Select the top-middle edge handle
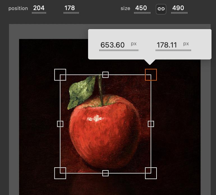The width and height of the screenshot is (216, 195). click(x=105, y=75)
